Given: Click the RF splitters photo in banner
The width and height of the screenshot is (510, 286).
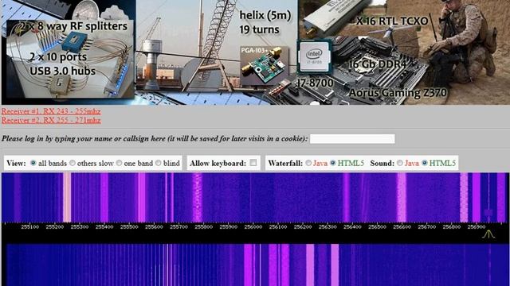Looking at the screenshot, I should [70, 59].
